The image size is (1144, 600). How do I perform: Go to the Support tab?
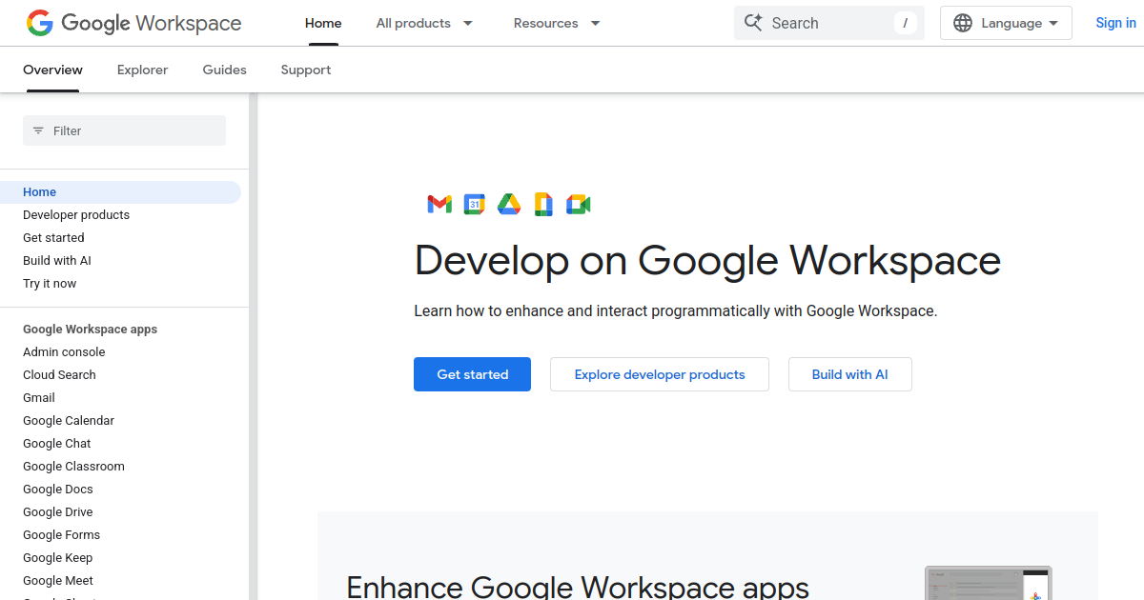pyautogui.click(x=306, y=70)
